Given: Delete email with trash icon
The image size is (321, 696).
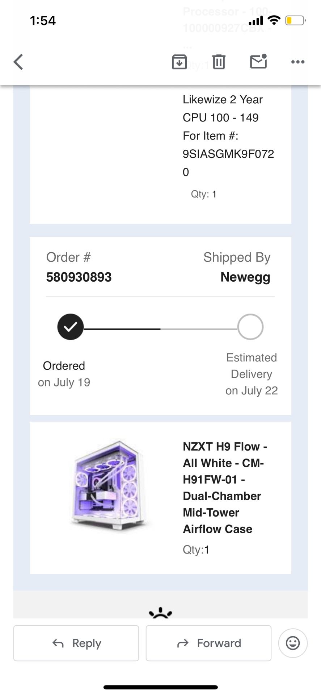Looking at the screenshot, I should coord(219,62).
